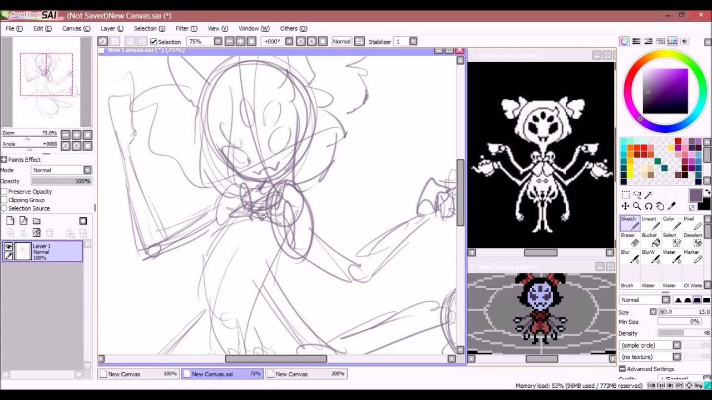Undo the last action in toolbar

(x=102, y=41)
